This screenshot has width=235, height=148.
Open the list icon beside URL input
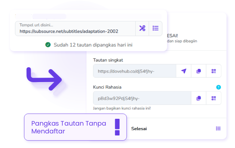155,28
